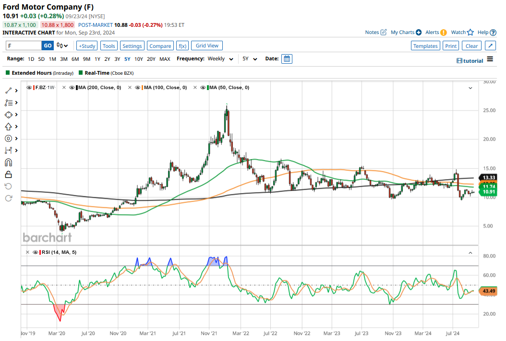Click the My Charts plus icon

click(419, 32)
